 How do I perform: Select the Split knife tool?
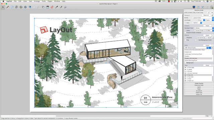[x=61, y=7]
